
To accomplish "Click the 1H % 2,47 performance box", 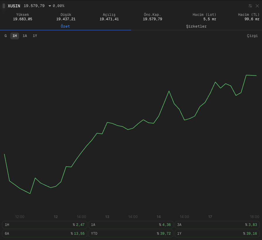I will (45, 225).
